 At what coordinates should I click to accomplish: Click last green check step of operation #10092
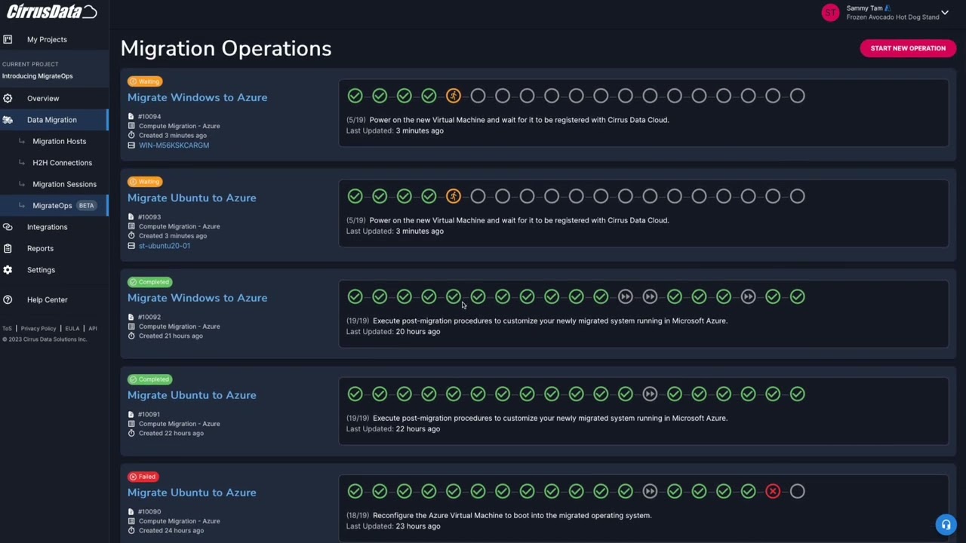point(798,297)
